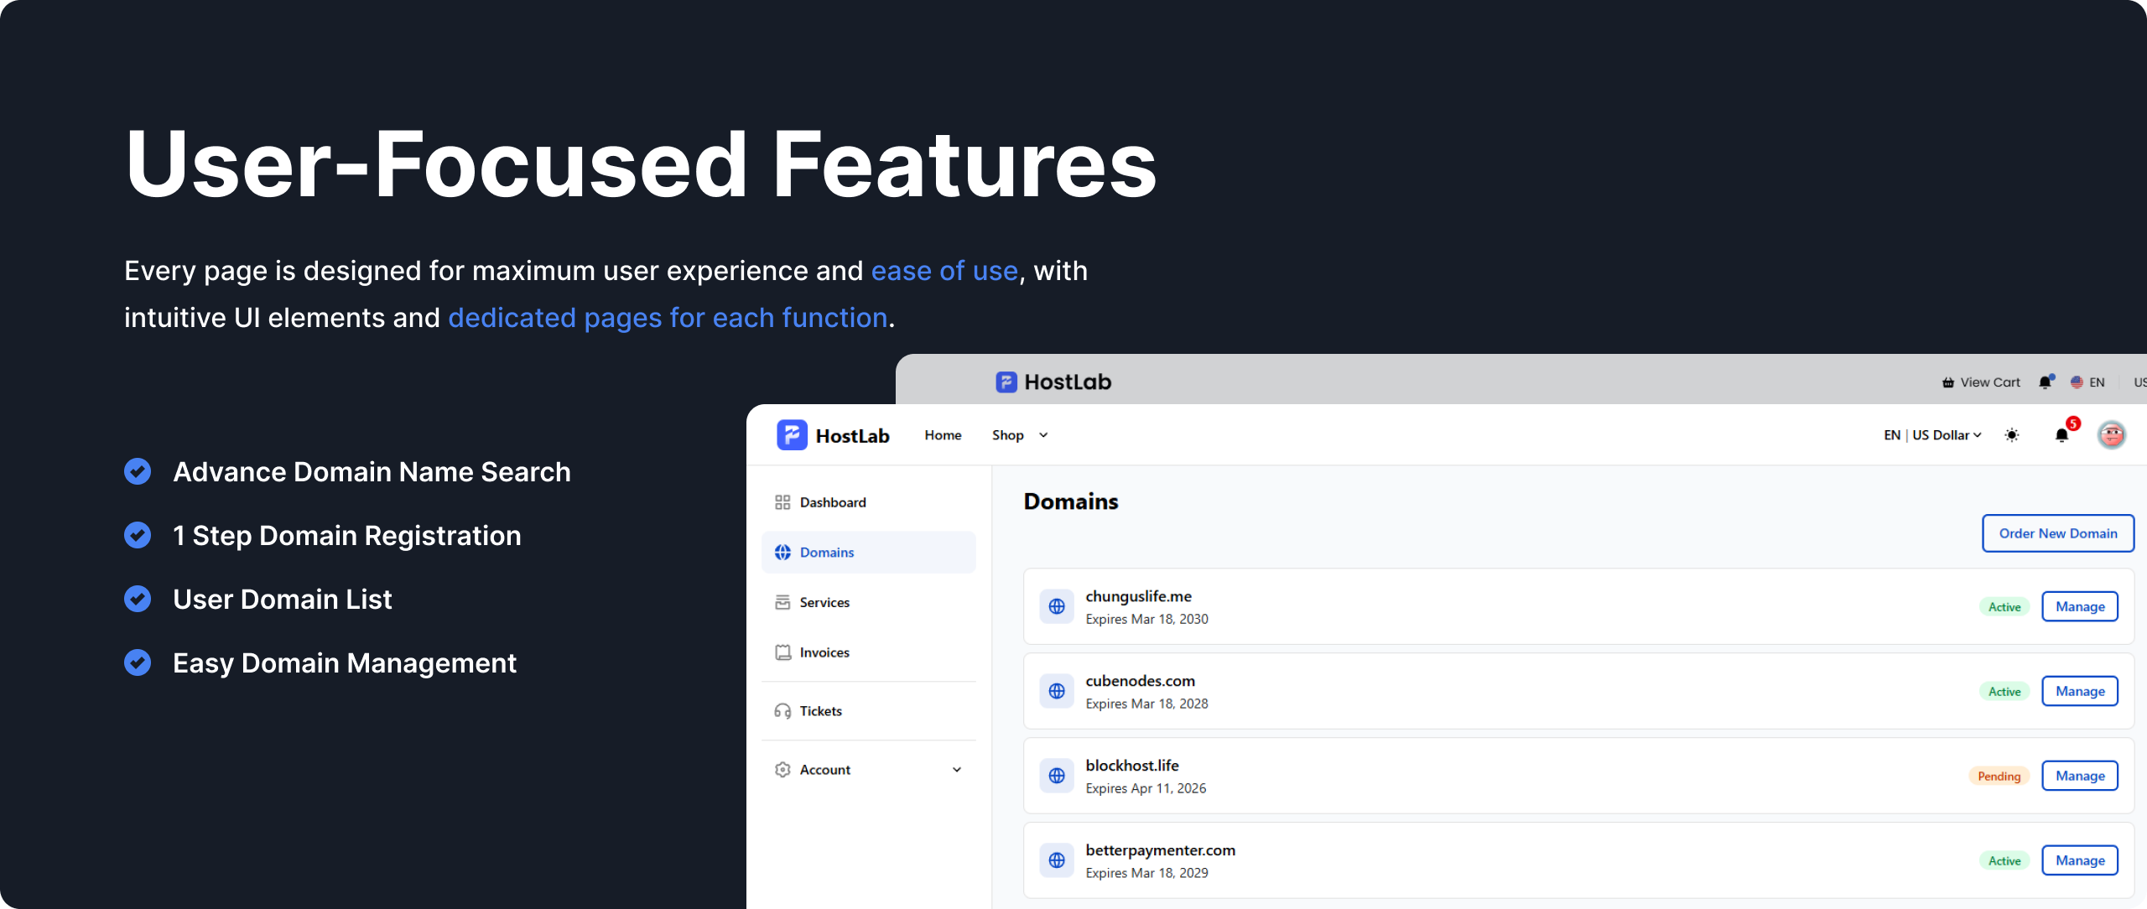The width and height of the screenshot is (2147, 909).
Task: Click the globe icon beside cubenodes.com
Action: pos(1057,691)
